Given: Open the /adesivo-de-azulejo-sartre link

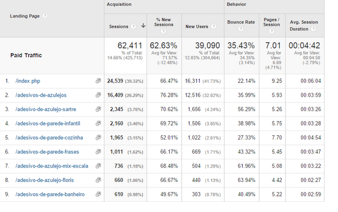Looking at the screenshot, I should [46, 109].
